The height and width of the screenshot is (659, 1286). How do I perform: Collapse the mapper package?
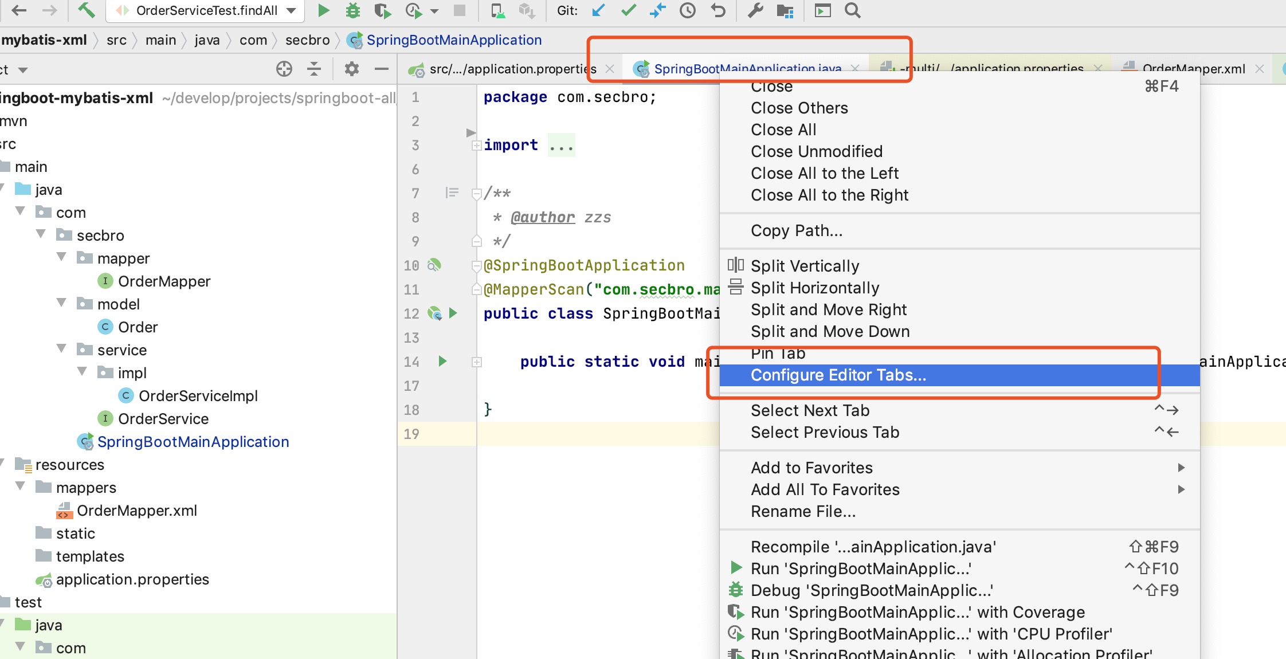point(62,257)
